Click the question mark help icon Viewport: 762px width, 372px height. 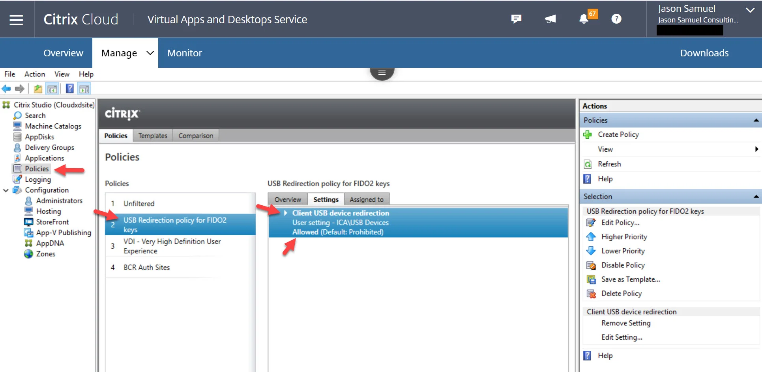point(616,19)
